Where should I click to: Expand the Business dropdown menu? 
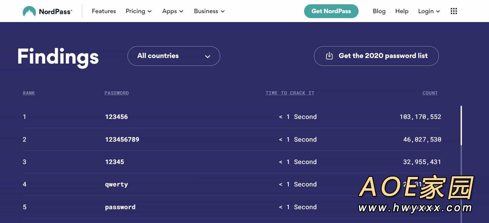[209, 11]
